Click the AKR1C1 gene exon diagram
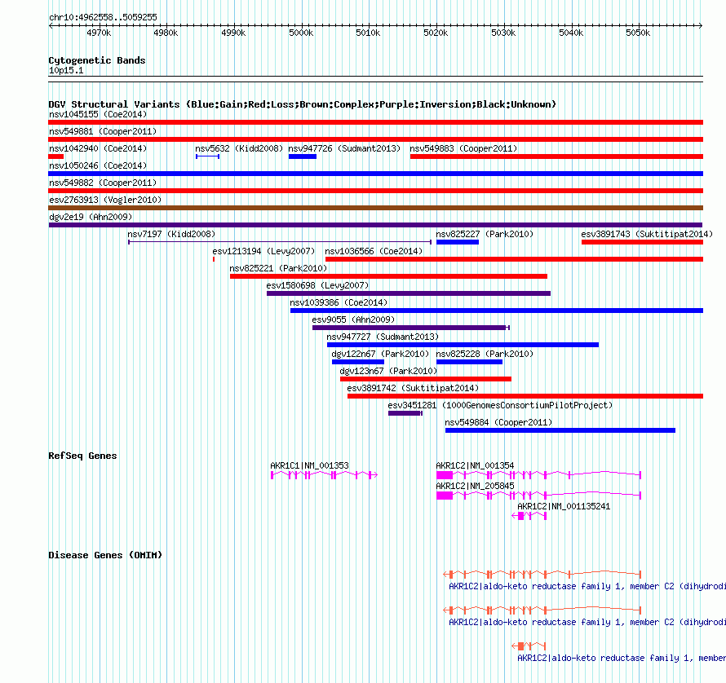726x683 pixels. [x=324, y=475]
